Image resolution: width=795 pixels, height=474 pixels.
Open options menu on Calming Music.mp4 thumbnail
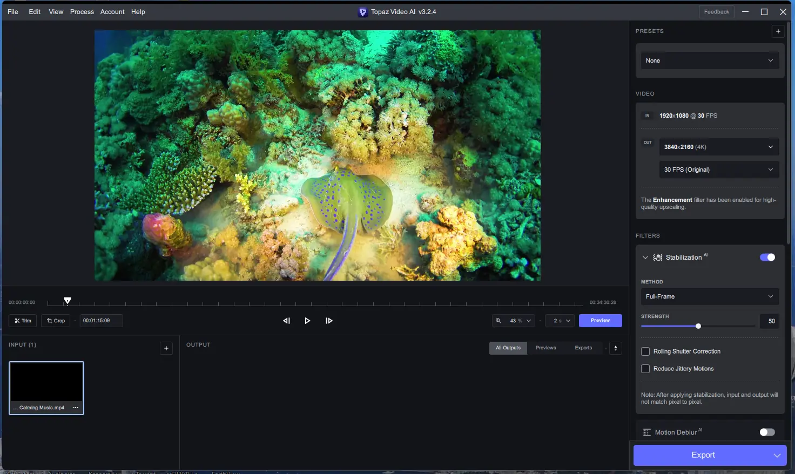point(76,408)
